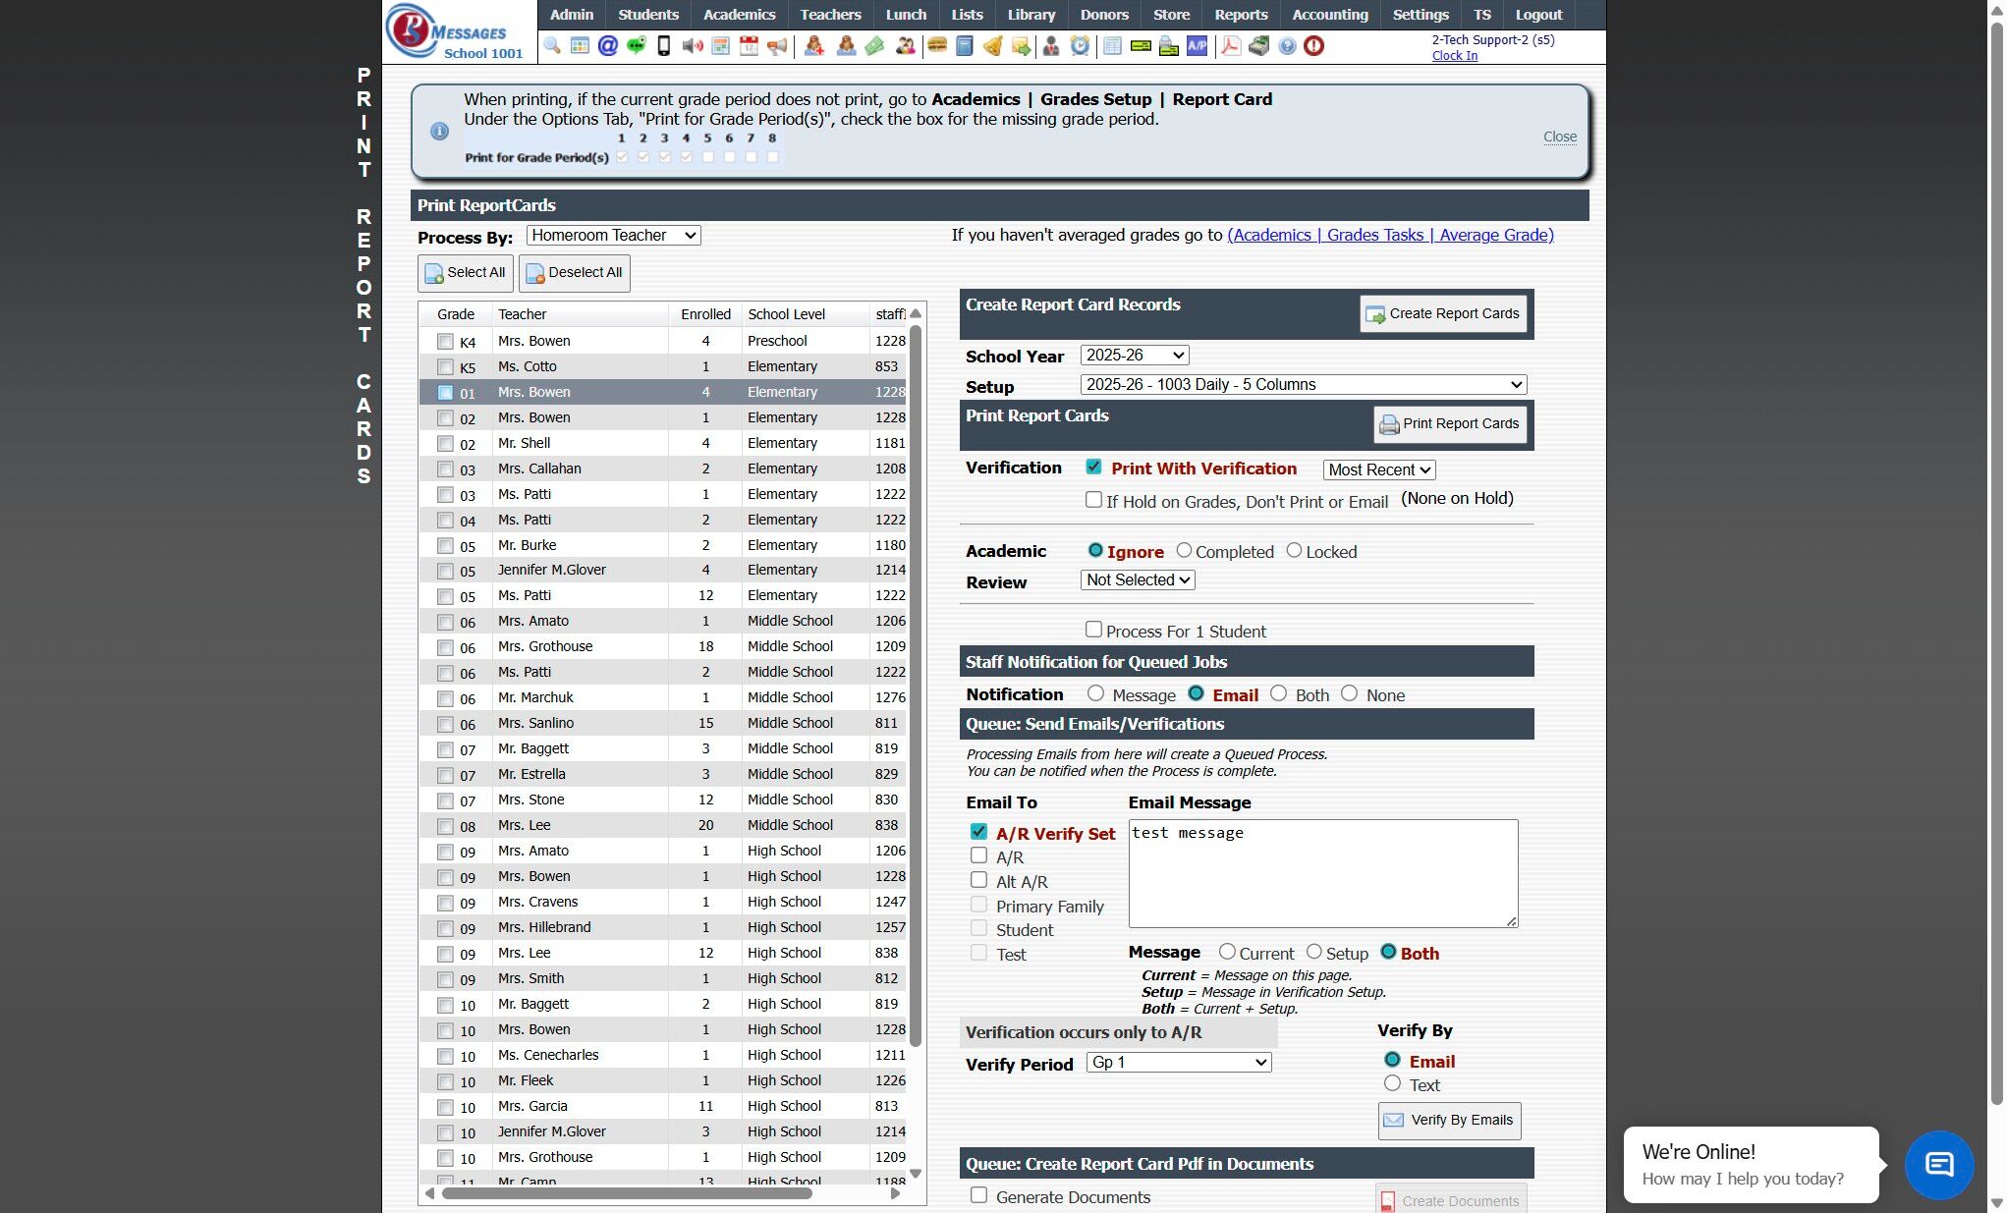Image resolution: width=2007 pixels, height=1213 pixels.
Task: Open the Academics menu
Action: click(739, 15)
